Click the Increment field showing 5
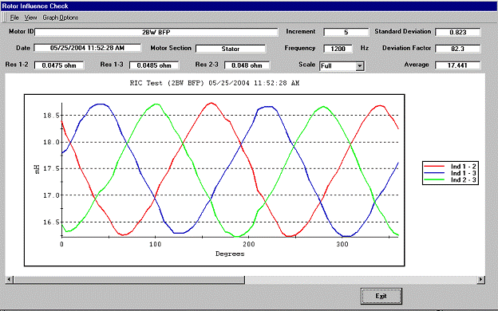The width and height of the screenshot is (498, 311). 346,32
